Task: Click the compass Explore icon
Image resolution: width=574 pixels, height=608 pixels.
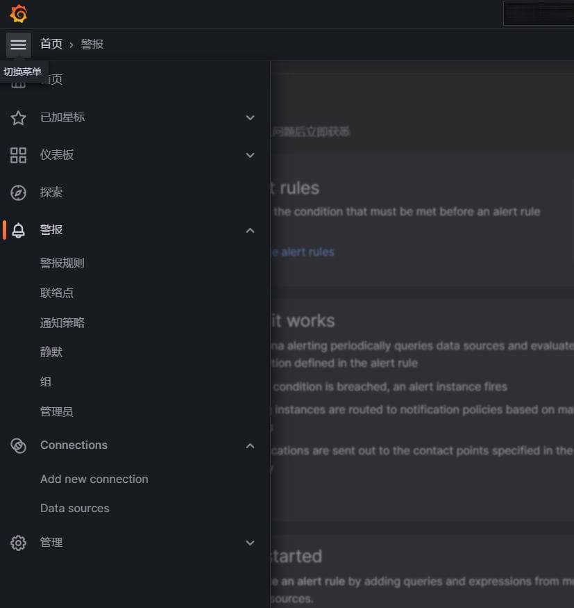Action: 18,192
